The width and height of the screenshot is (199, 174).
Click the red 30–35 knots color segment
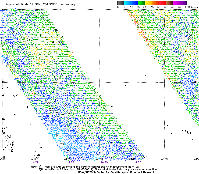pyautogui.click(x=162, y=3)
